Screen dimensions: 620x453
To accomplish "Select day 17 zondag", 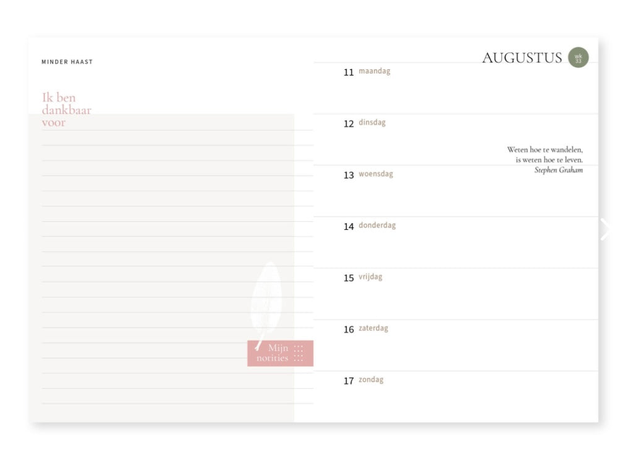I will pos(363,380).
